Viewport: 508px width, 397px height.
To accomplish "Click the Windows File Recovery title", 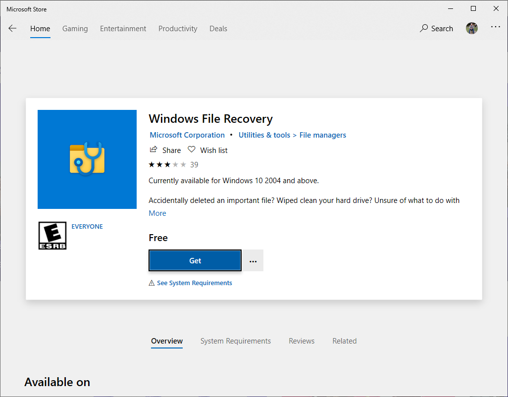I will pos(210,119).
